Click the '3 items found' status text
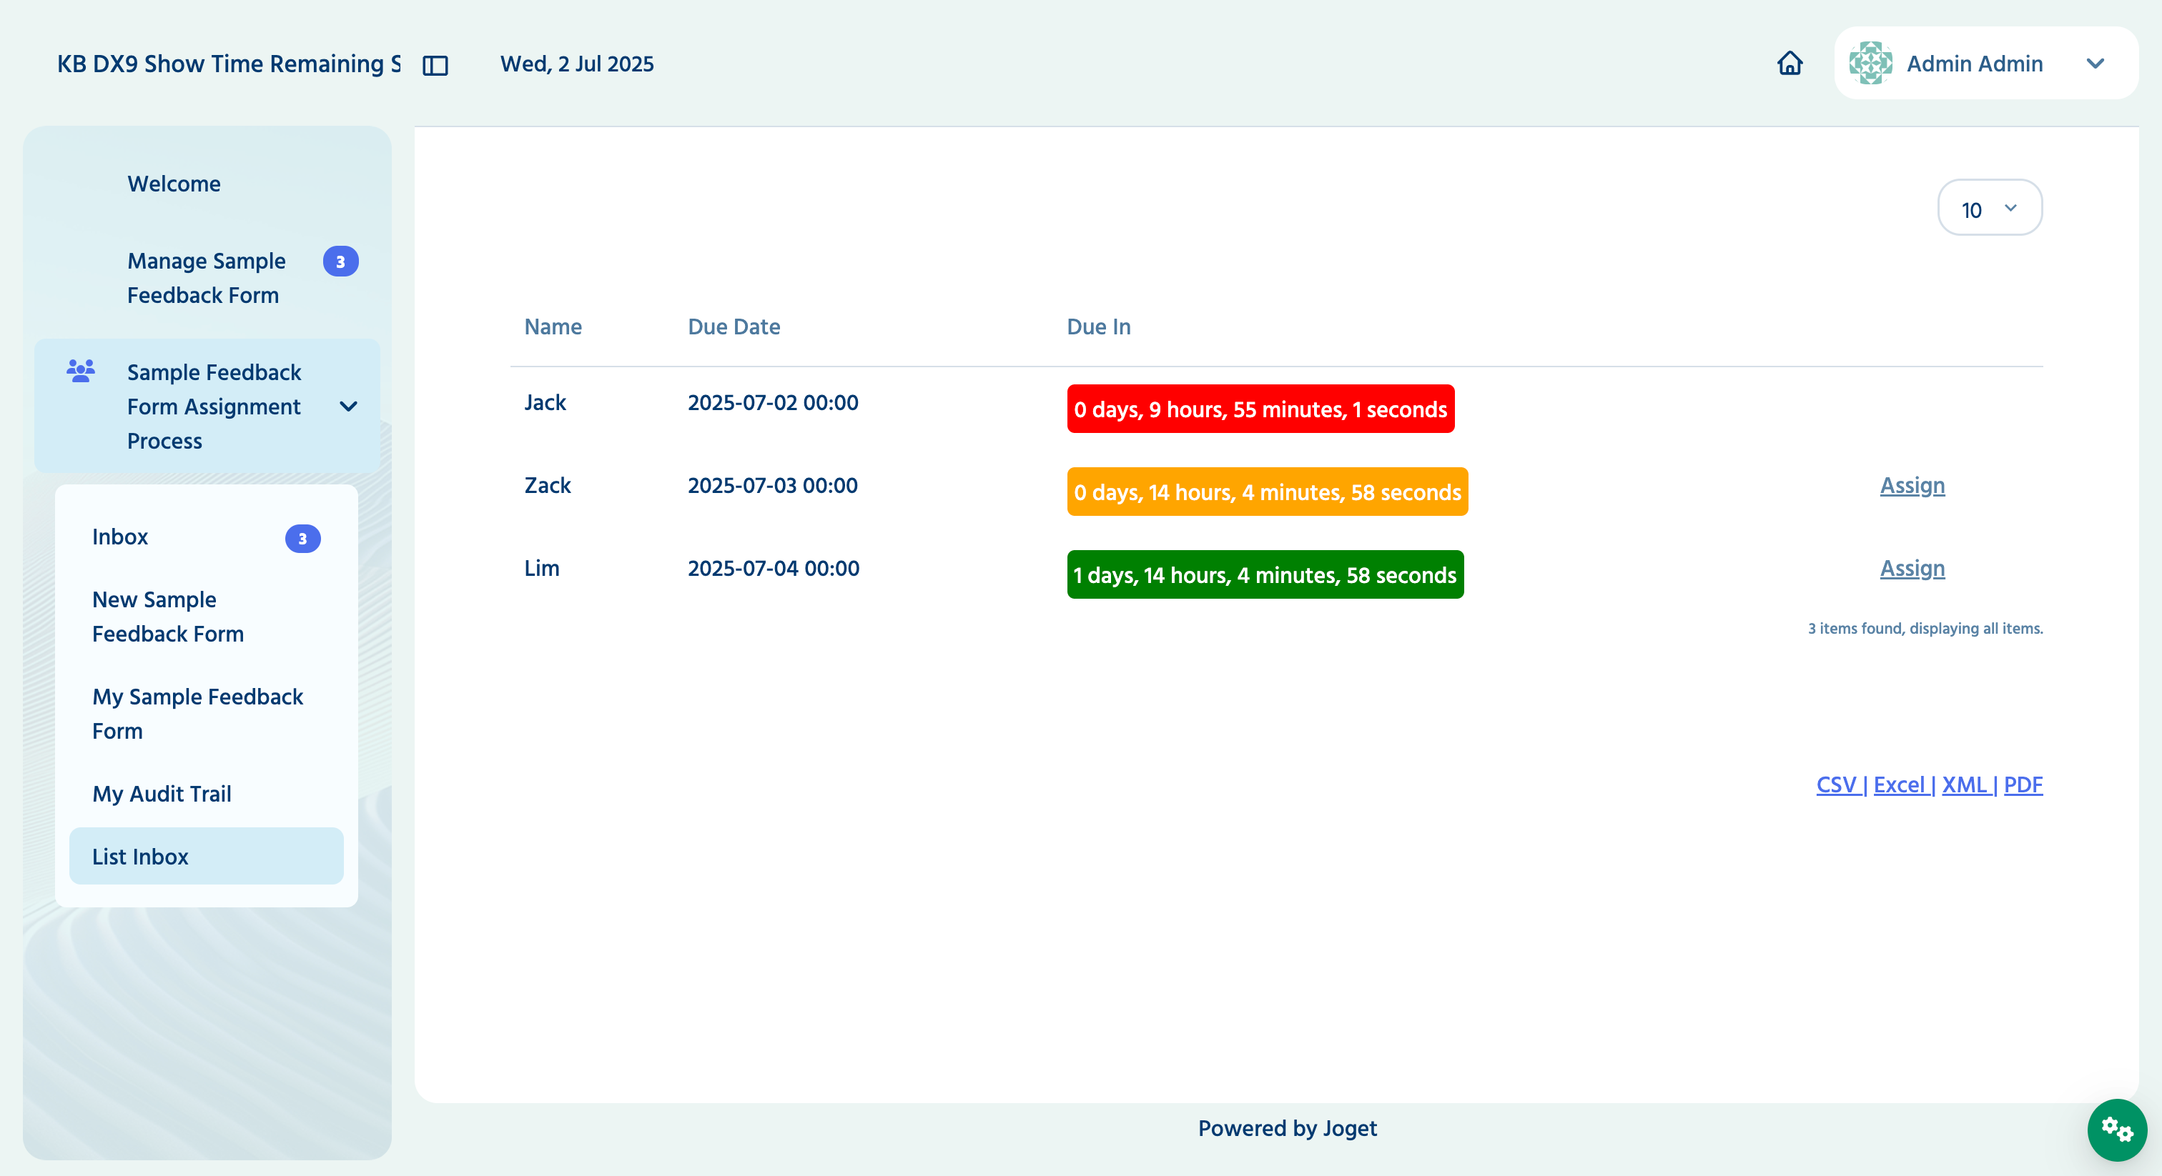This screenshot has width=2162, height=1176. [1925, 628]
